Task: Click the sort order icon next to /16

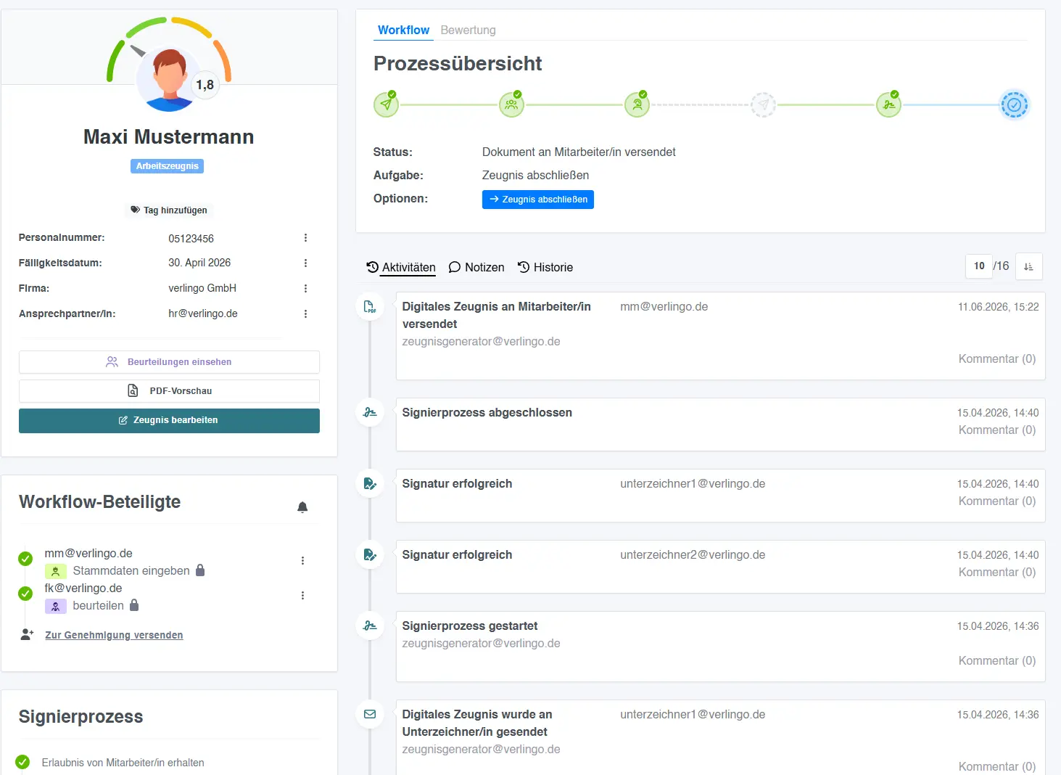Action: coord(1028,266)
